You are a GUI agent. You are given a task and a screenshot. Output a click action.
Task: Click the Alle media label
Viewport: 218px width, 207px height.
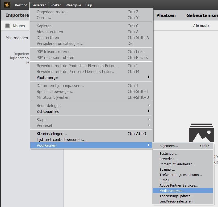click(x=201, y=25)
